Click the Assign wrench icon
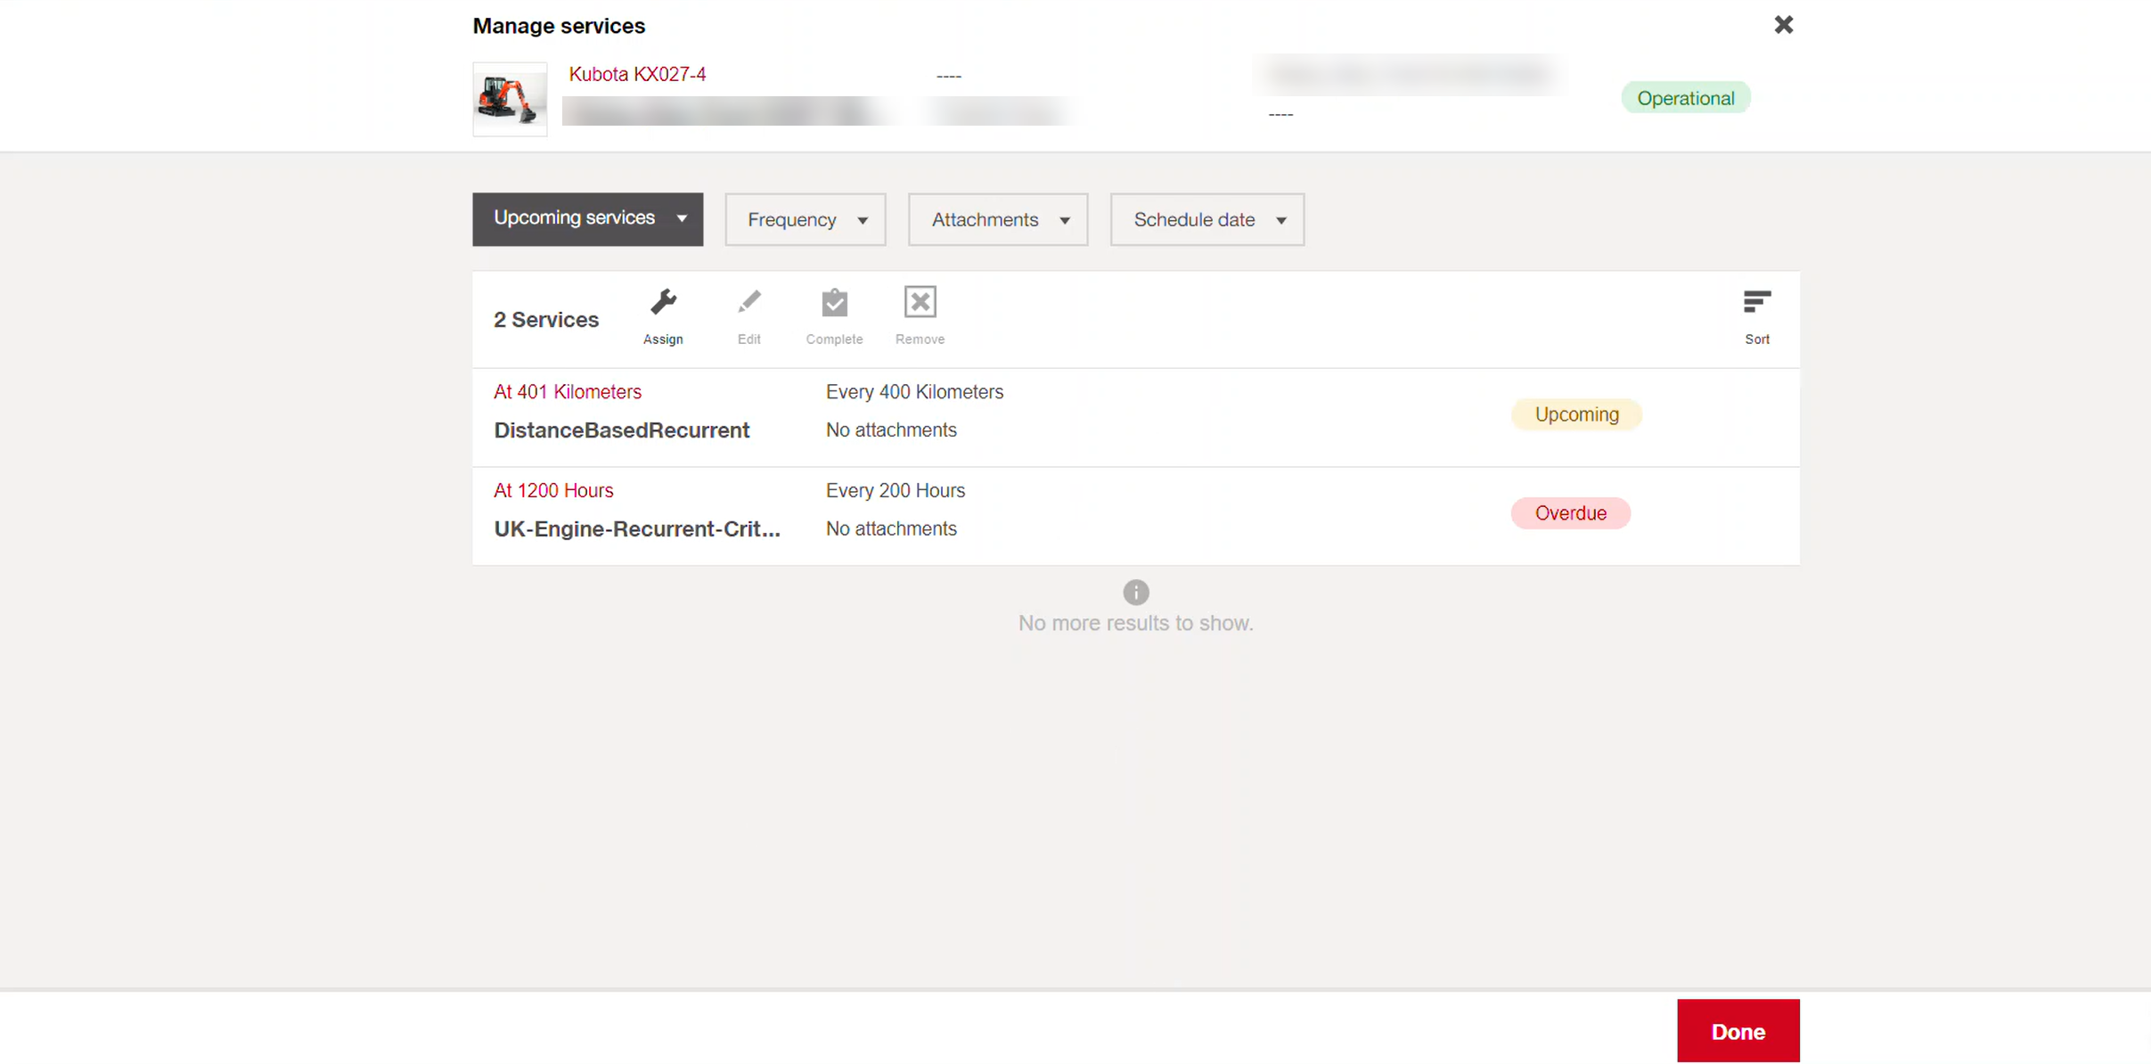 663,304
